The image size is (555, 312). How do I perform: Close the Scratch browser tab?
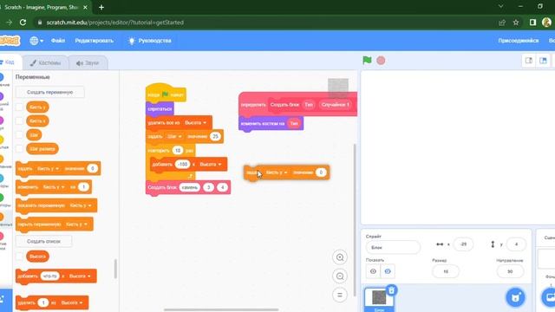(85, 7)
